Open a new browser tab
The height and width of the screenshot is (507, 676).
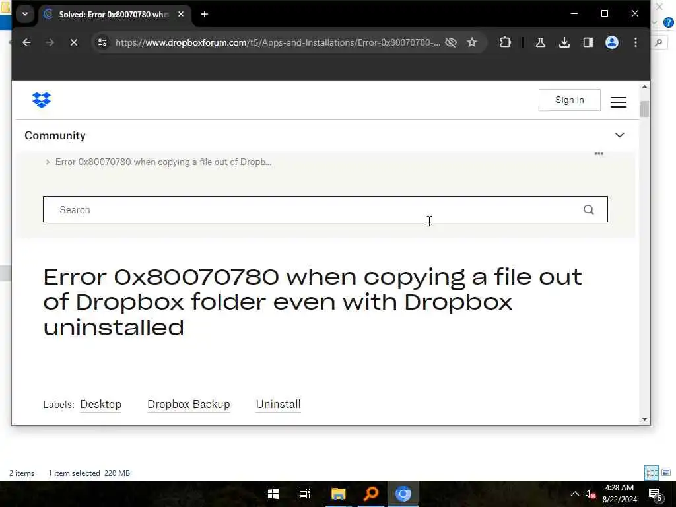coord(205,14)
